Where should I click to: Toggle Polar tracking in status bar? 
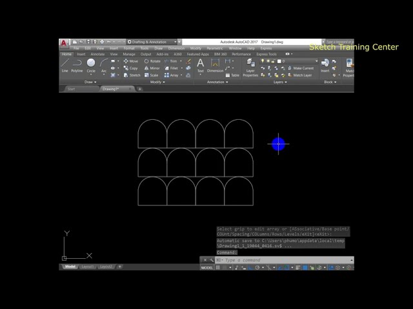[x=257, y=268]
